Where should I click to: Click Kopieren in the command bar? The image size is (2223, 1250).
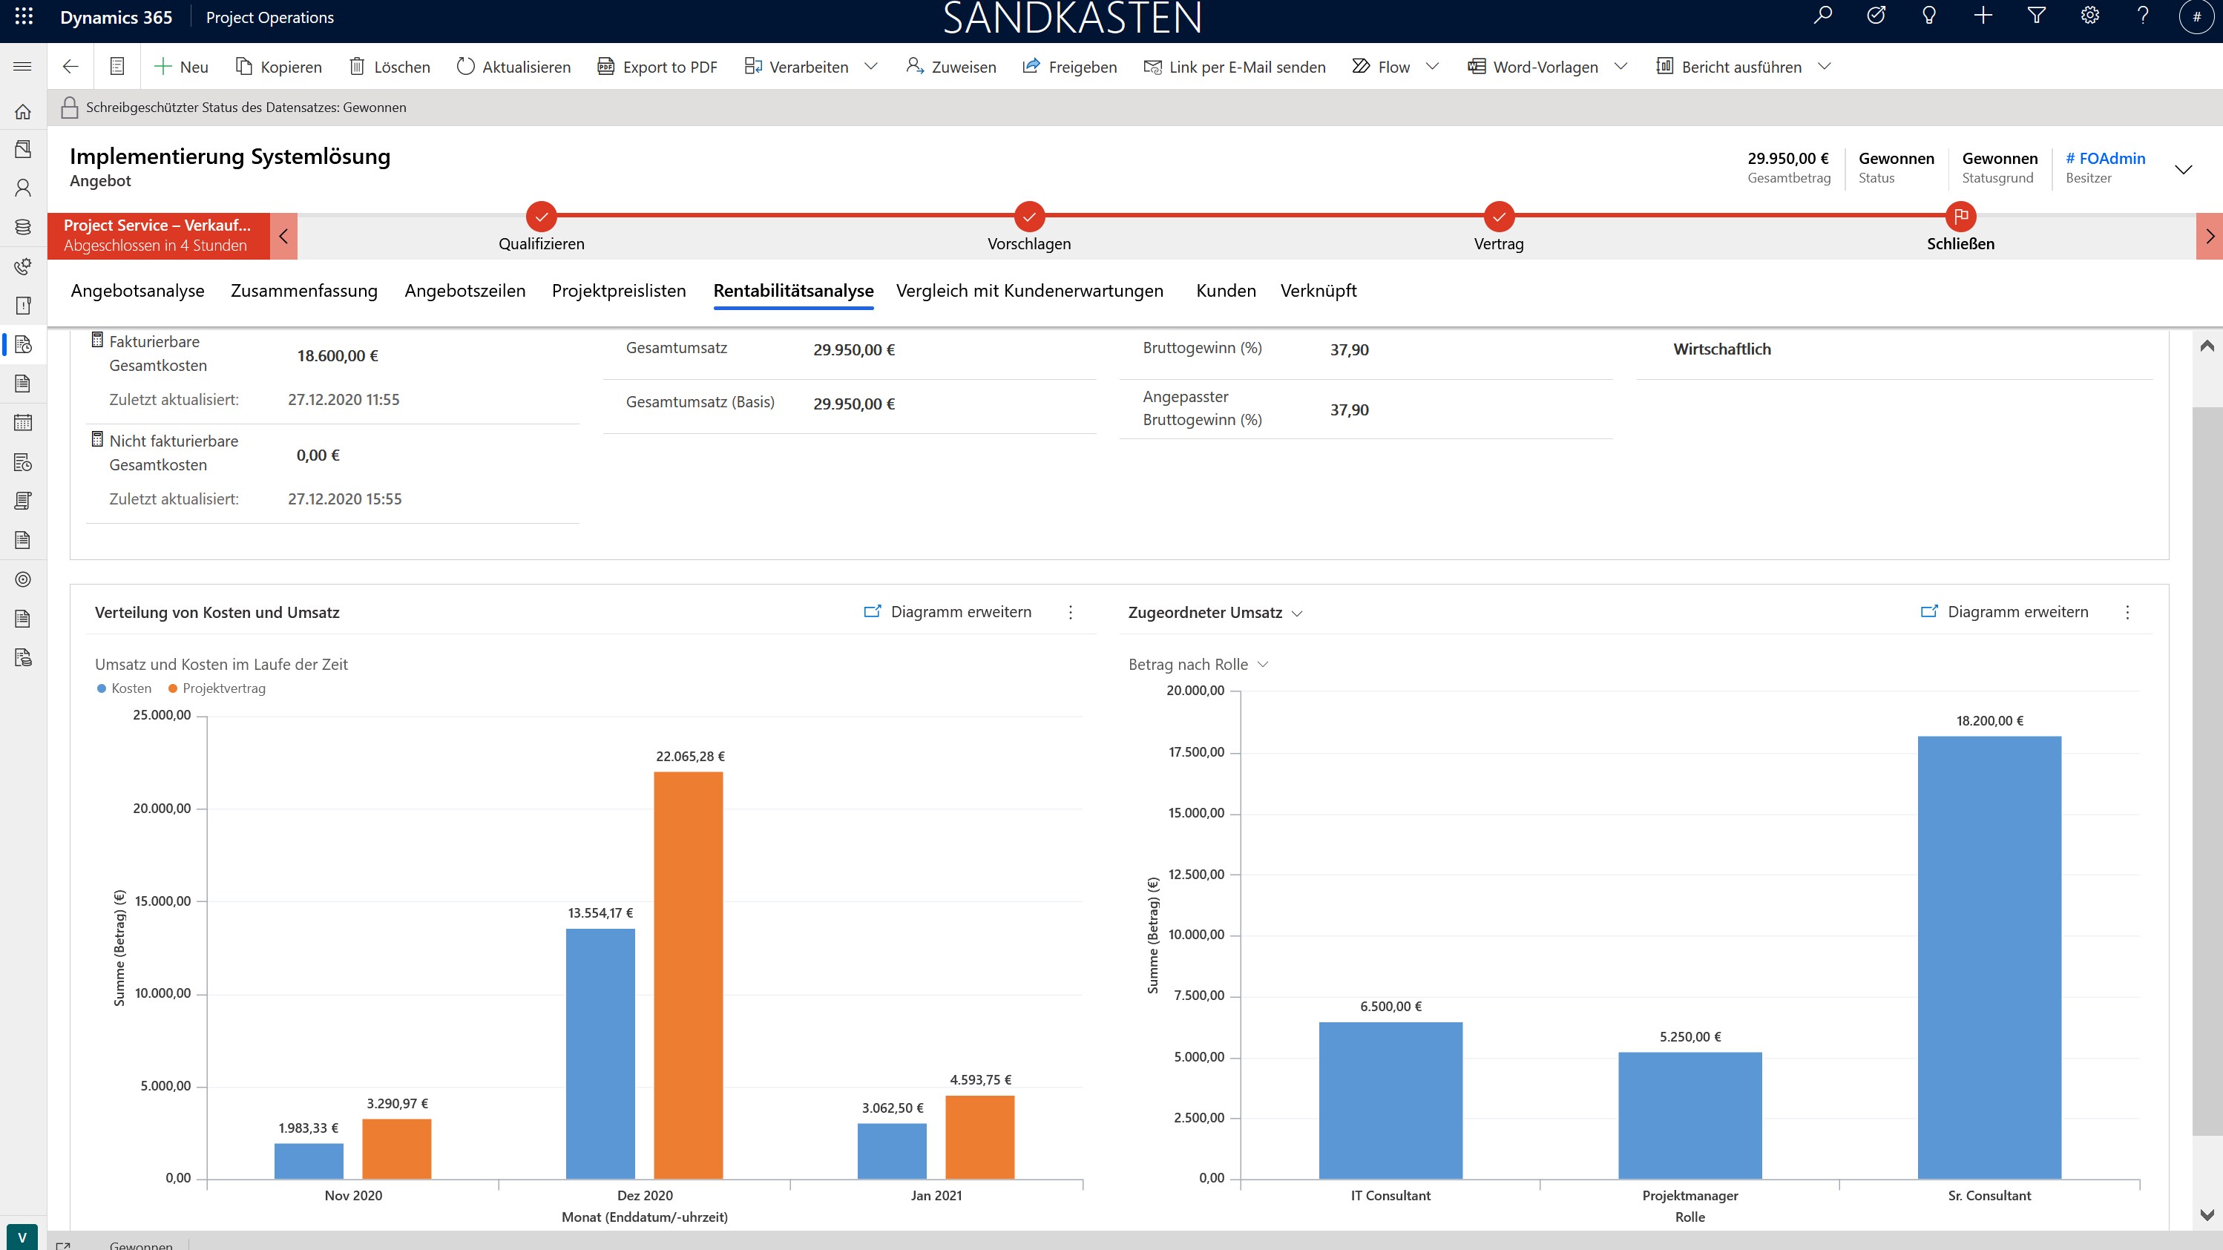(279, 67)
